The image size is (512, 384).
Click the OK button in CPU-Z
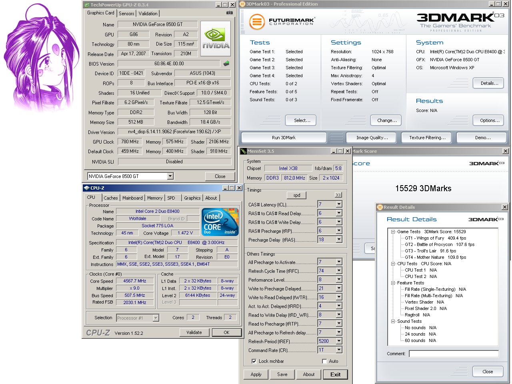pyautogui.click(x=226, y=332)
